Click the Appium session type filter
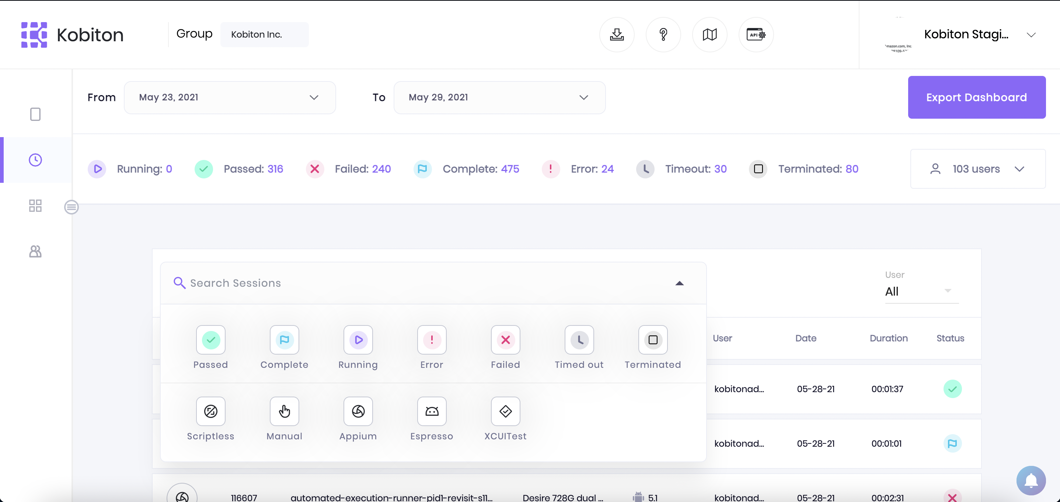This screenshot has height=502, width=1060. pyautogui.click(x=358, y=411)
